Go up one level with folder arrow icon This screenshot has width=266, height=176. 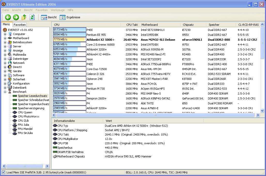point(24,17)
